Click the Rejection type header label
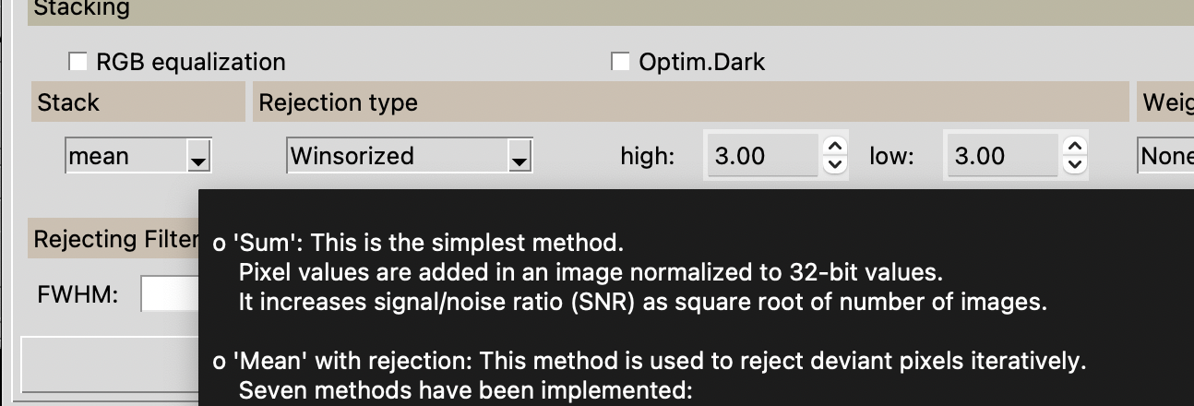 [338, 102]
